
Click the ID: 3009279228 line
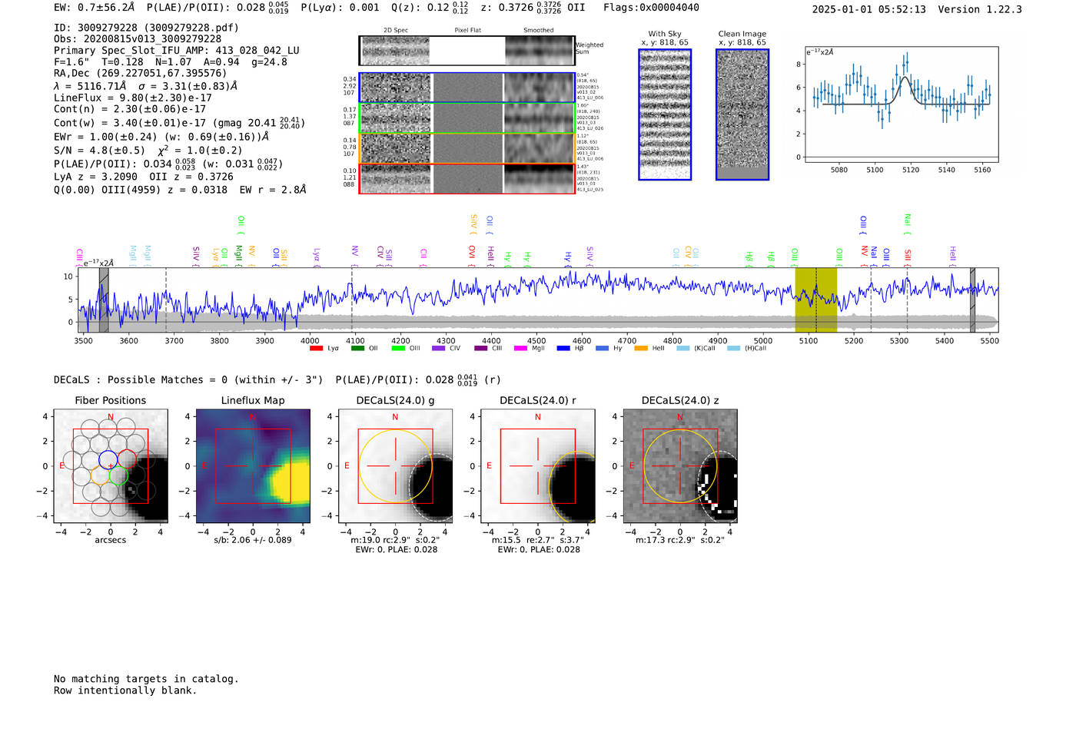[146, 28]
